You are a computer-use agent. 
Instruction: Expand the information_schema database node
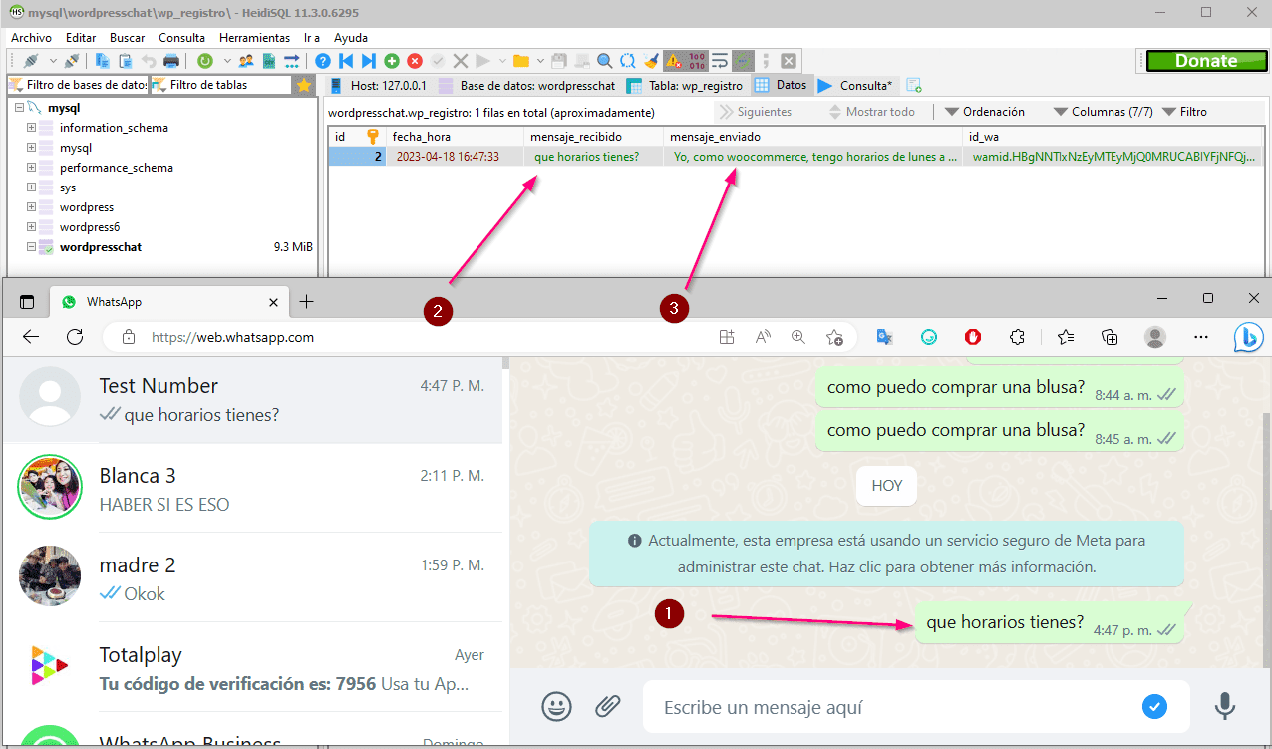(x=31, y=128)
